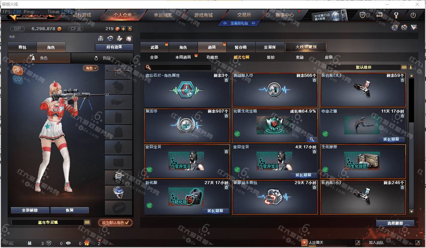Click the power exit icon at top right
This screenshot has width=426, height=248.
[x=413, y=15]
